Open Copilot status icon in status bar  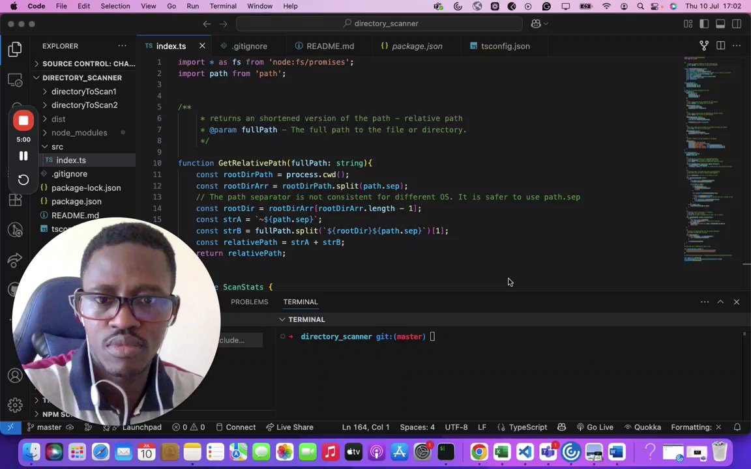click(562, 427)
